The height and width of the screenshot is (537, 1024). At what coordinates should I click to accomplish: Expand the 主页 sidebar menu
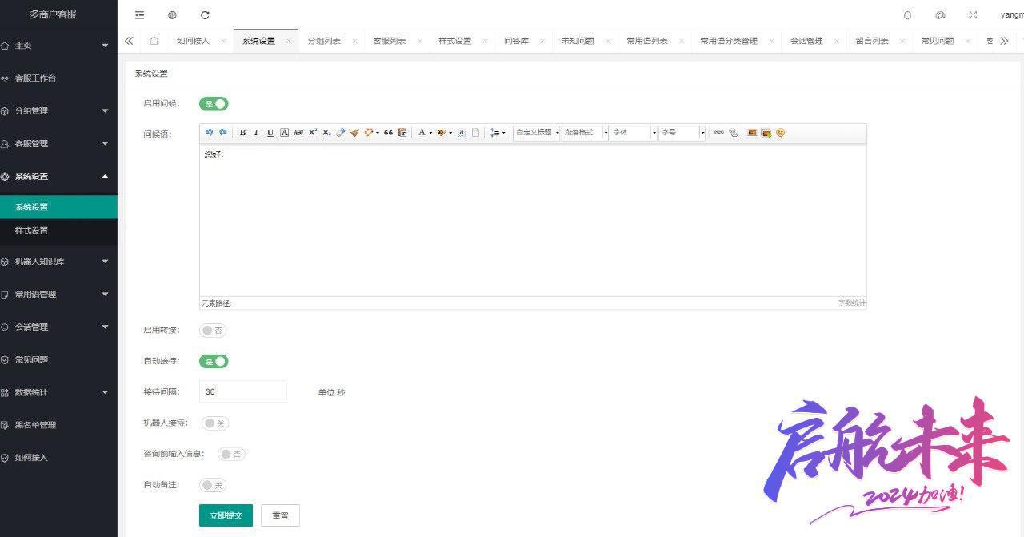click(58, 46)
